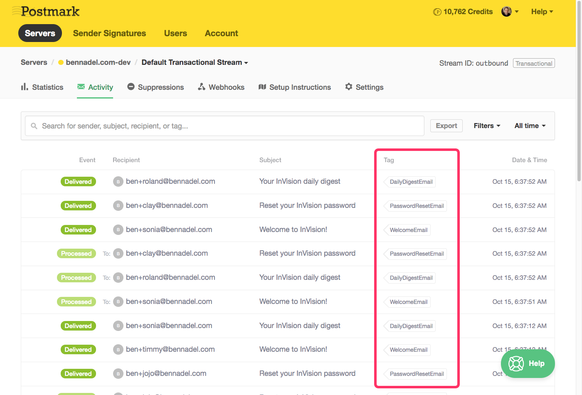Go to the Users tab
Viewport: 582px width, 395px height.
coord(175,33)
